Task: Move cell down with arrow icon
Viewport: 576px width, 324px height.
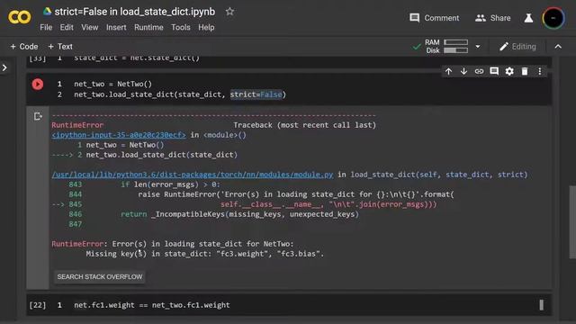Action: pyautogui.click(x=463, y=71)
